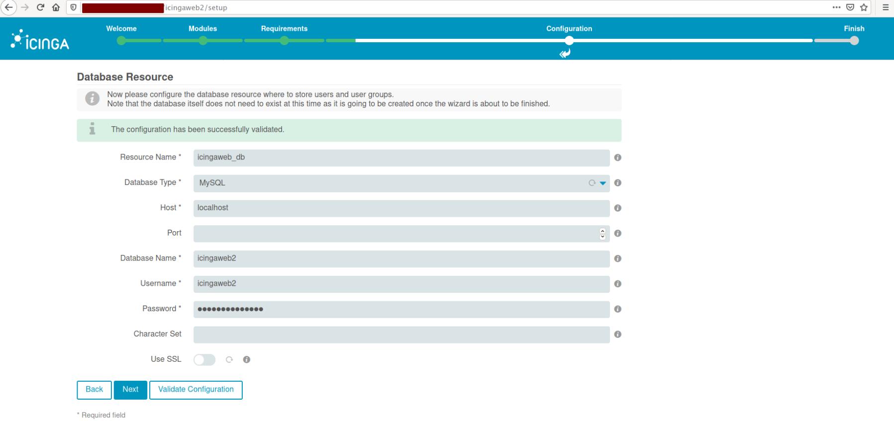Show help info for Database Type
This screenshot has width=894, height=421.
(x=618, y=183)
